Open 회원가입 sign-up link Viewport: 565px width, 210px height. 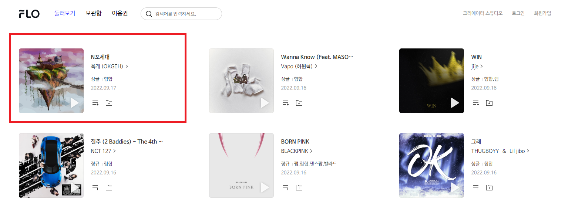point(542,13)
